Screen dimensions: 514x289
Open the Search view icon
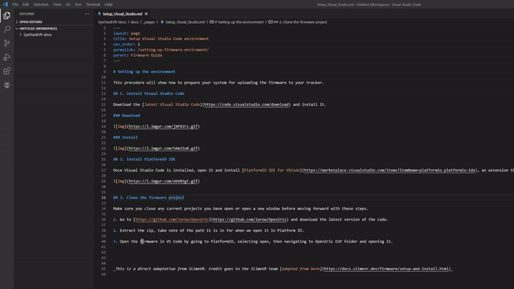[6, 30]
